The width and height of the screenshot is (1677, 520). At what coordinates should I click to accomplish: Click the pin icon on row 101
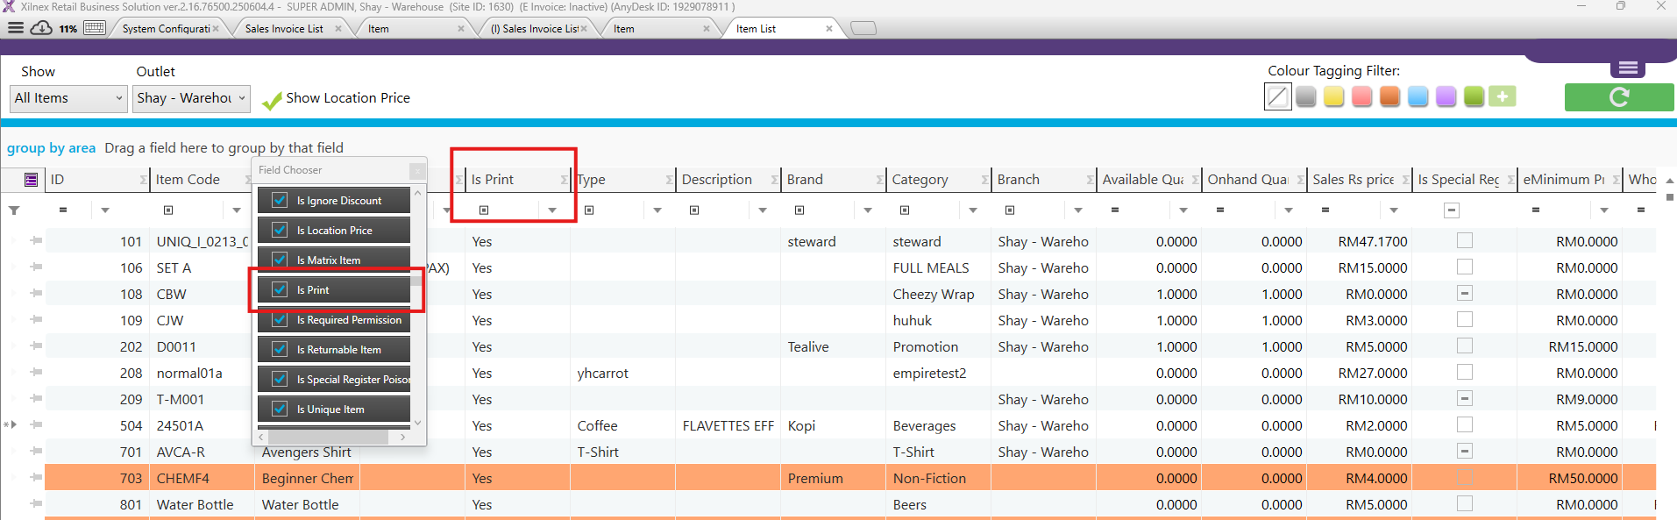36,240
